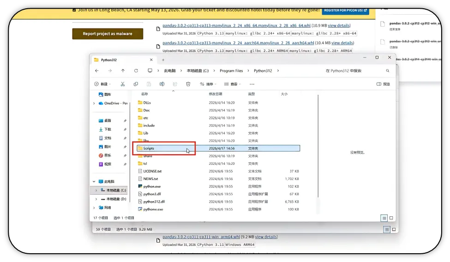Screen dimensions: 450x262
Task: Click the Rename icon in the toolbar
Action: point(162,84)
